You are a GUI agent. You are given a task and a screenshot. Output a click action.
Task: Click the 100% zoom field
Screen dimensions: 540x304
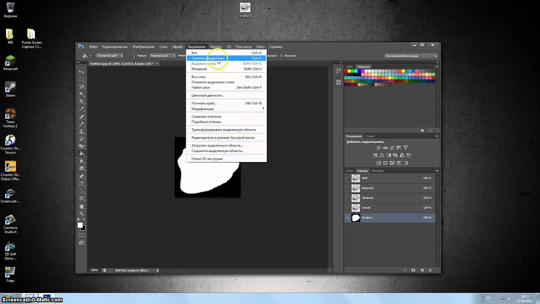pyautogui.click(x=94, y=270)
